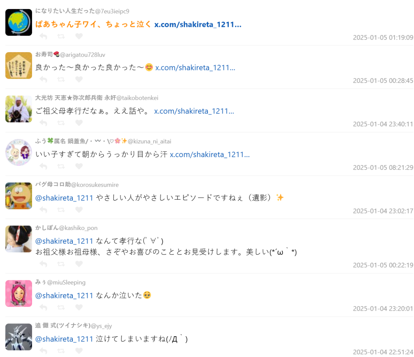Open x.com/shakireta_1211 link in first tweet
The width and height of the screenshot is (414, 357).
pyautogui.click(x=198, y=25)
